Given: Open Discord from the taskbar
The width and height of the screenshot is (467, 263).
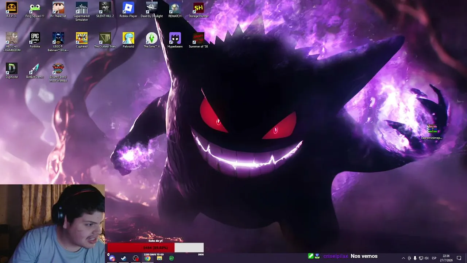Looking at the screenshot, I should [112, 258].
